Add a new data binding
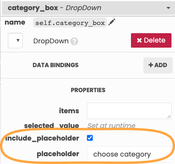The image size is (175, 164). 158,65
